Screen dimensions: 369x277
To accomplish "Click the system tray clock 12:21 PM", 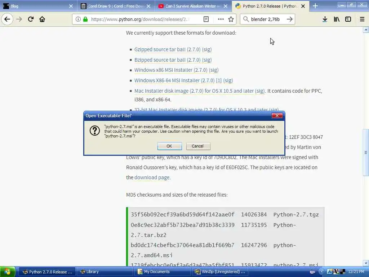I will click(356, 272).
